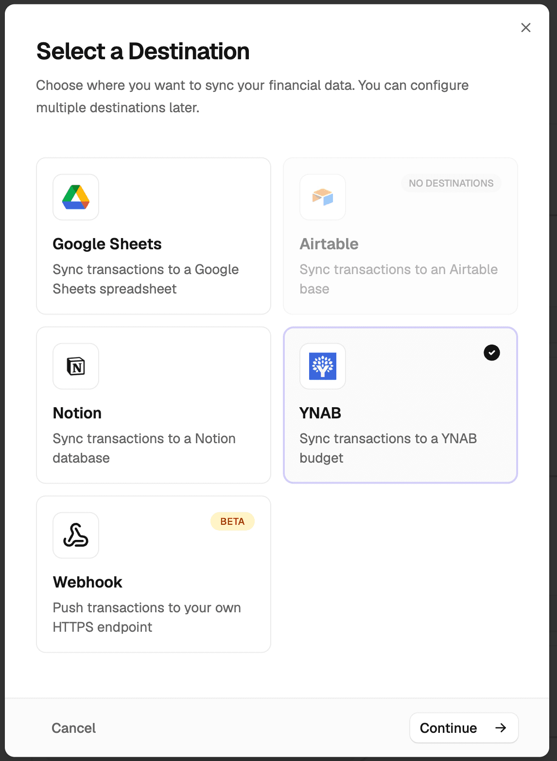Click the NO DESTINATIONS badge on Airtable
This screenshot has width=557, height=761.
click(451, 183)
